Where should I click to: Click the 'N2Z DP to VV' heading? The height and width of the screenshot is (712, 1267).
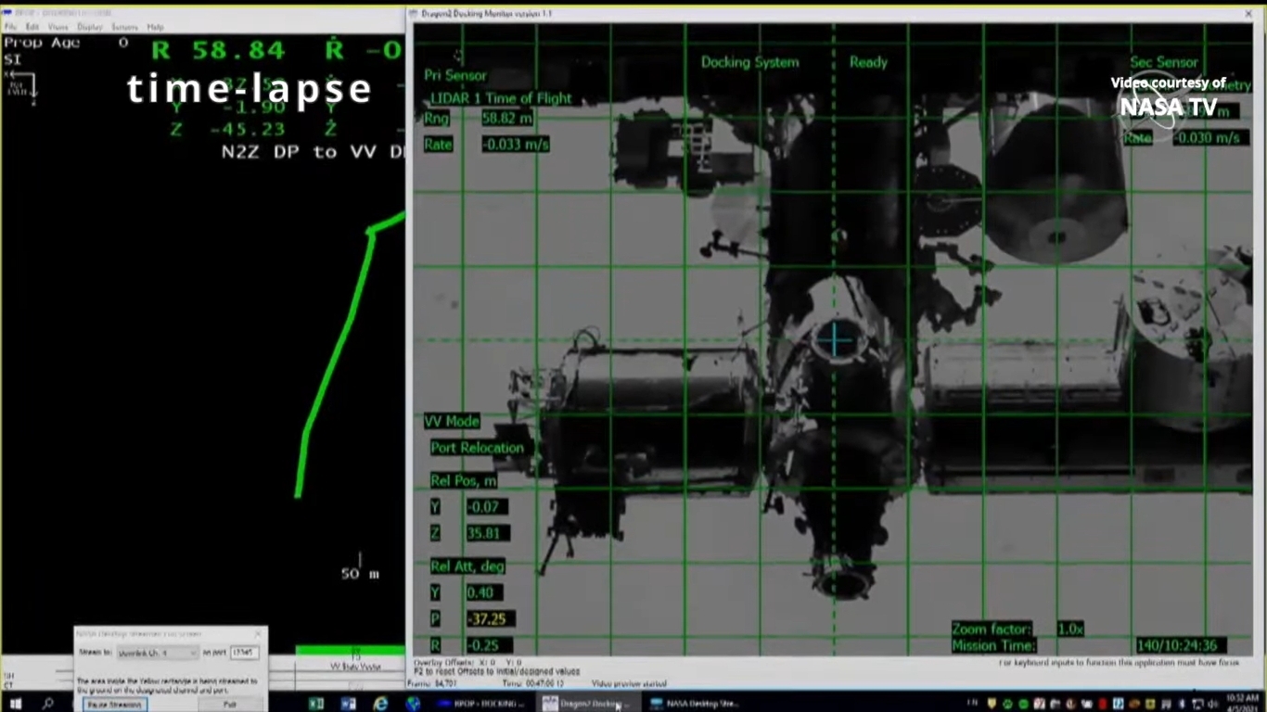click(299, 151)
